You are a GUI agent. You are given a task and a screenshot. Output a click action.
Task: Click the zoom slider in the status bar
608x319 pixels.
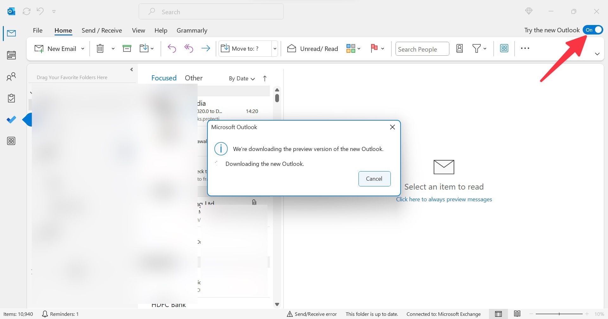[559, 314]
